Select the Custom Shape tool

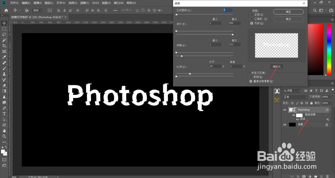point(4,125)
